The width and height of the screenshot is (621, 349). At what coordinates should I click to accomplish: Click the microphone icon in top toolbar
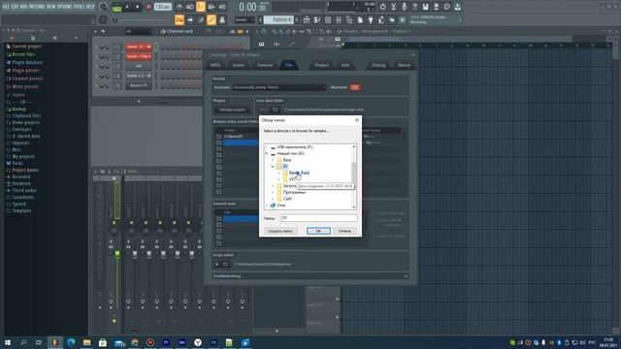point(404,7)
